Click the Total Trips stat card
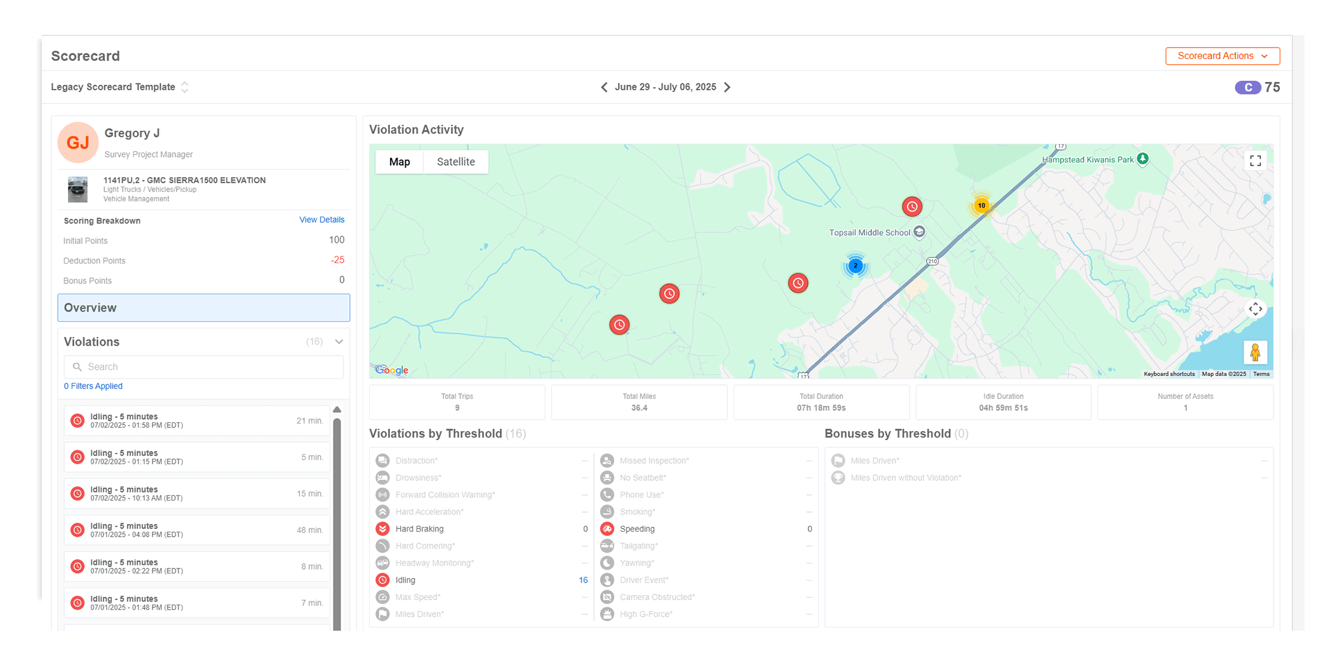This screenshot has height=672, width=1323. click(457, 402)
